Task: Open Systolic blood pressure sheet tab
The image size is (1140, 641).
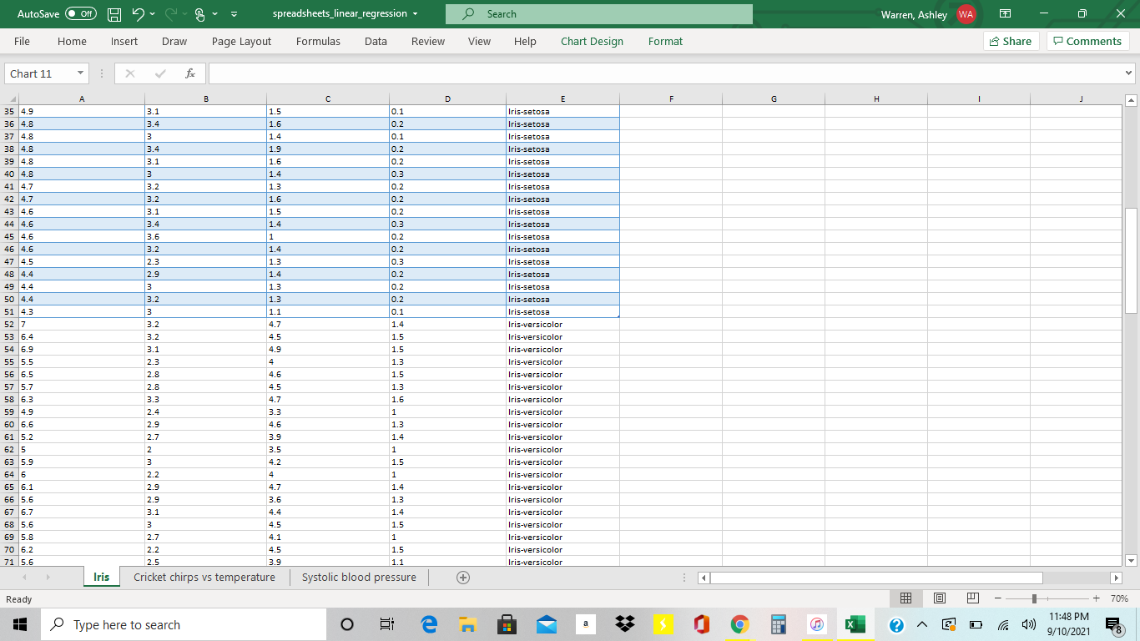Action: pyautogui.click(x=359, y=577)
